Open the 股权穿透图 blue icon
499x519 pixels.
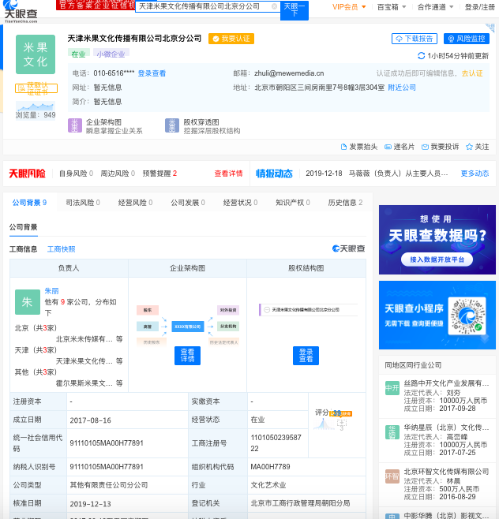[x=172, y=125]
